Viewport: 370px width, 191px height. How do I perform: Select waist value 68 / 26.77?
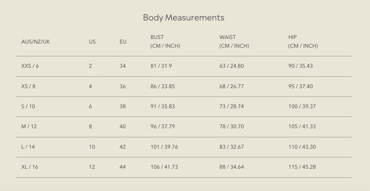(x=231, y=86)
